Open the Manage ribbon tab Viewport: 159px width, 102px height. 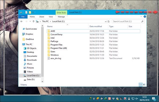(x=61, y=17)
